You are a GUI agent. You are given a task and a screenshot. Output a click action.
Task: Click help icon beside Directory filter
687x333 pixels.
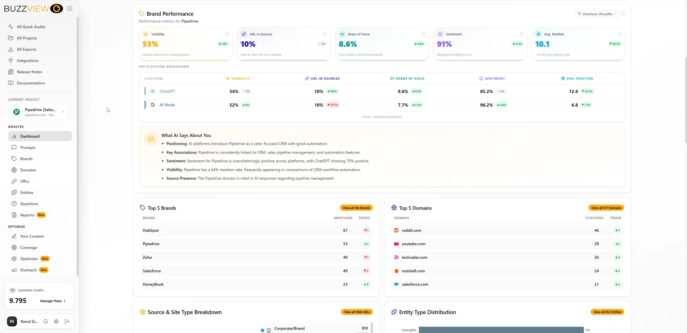tap(623, 14)
